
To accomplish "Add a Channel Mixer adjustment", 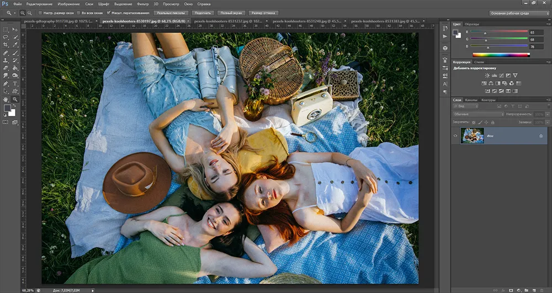I will (512, 83).
